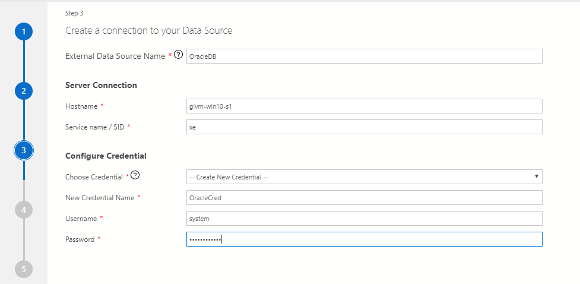This screenshot has width=580, height=284.
Task: Select the current step 3 circle
Action: point(24,150)
